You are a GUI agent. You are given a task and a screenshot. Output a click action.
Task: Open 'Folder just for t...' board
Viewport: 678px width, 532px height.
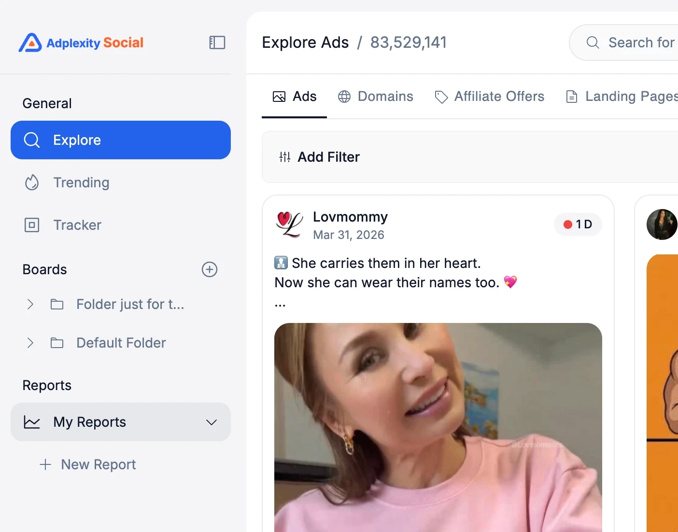click(x=130, y=304)
